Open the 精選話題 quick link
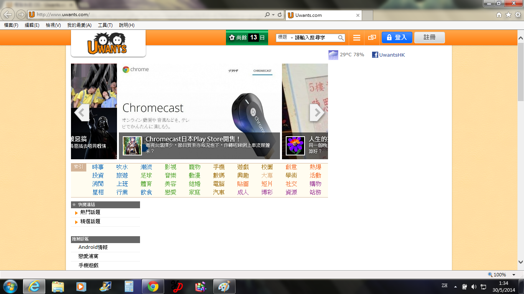524x294 pixels. coord(90,221)
